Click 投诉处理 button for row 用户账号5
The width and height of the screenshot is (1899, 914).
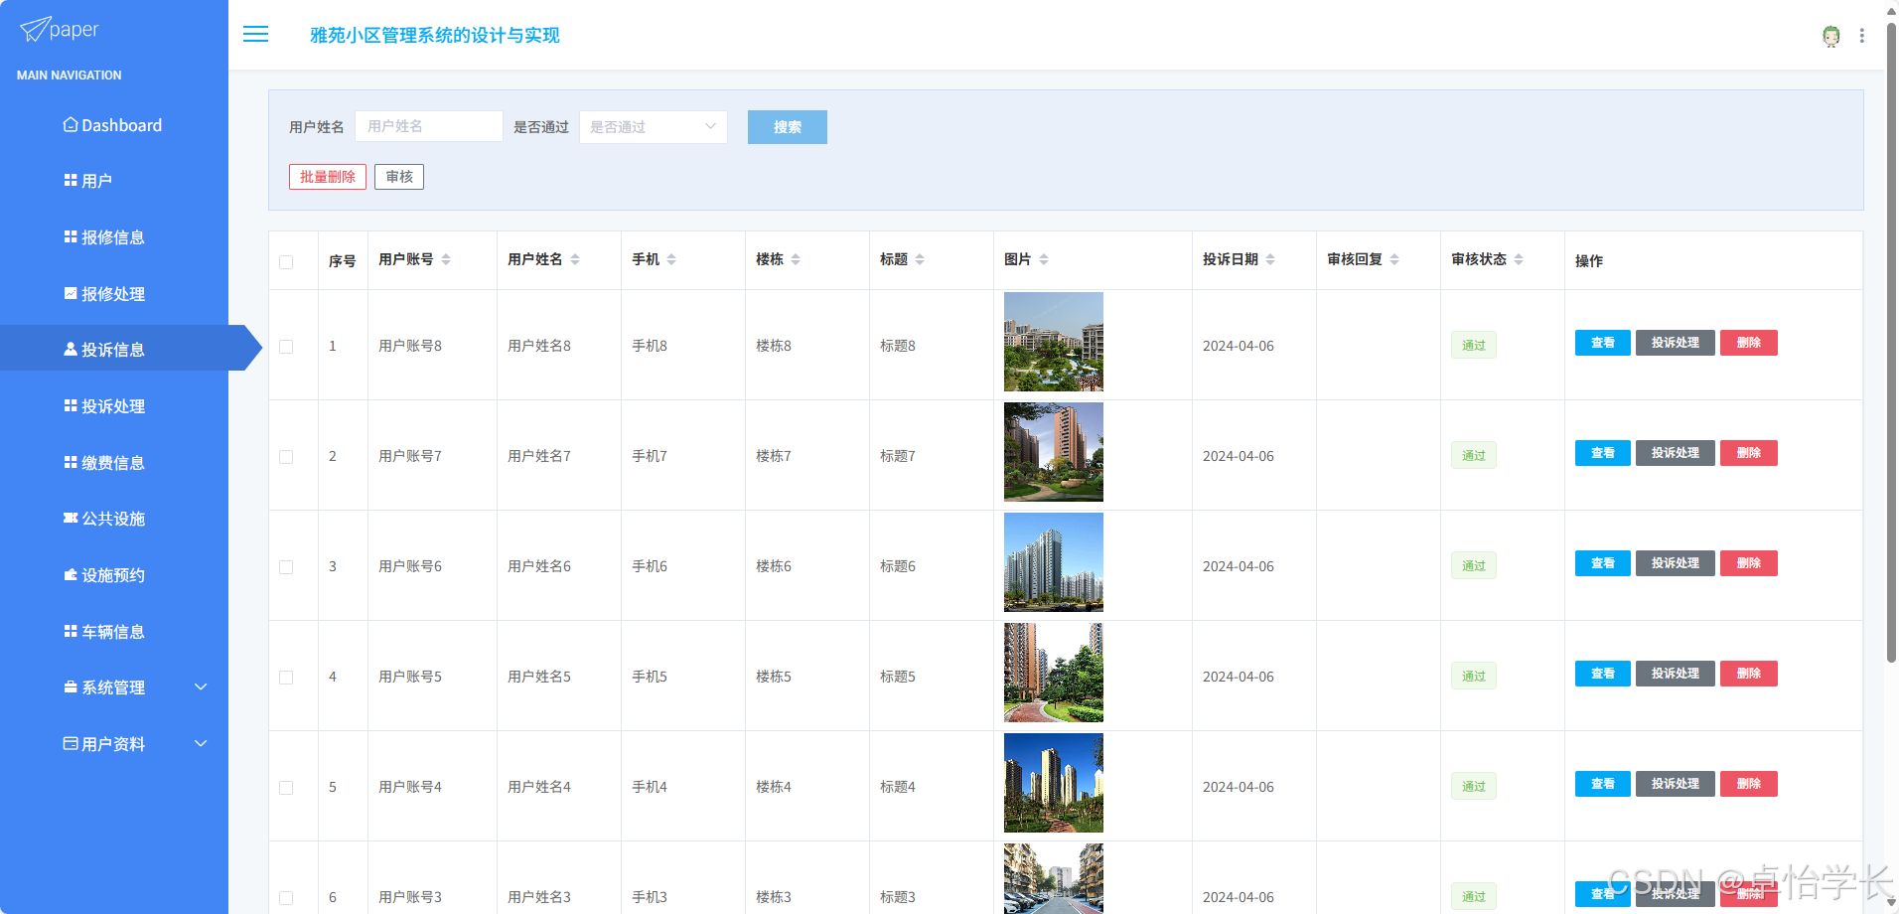coord(1676,674)
